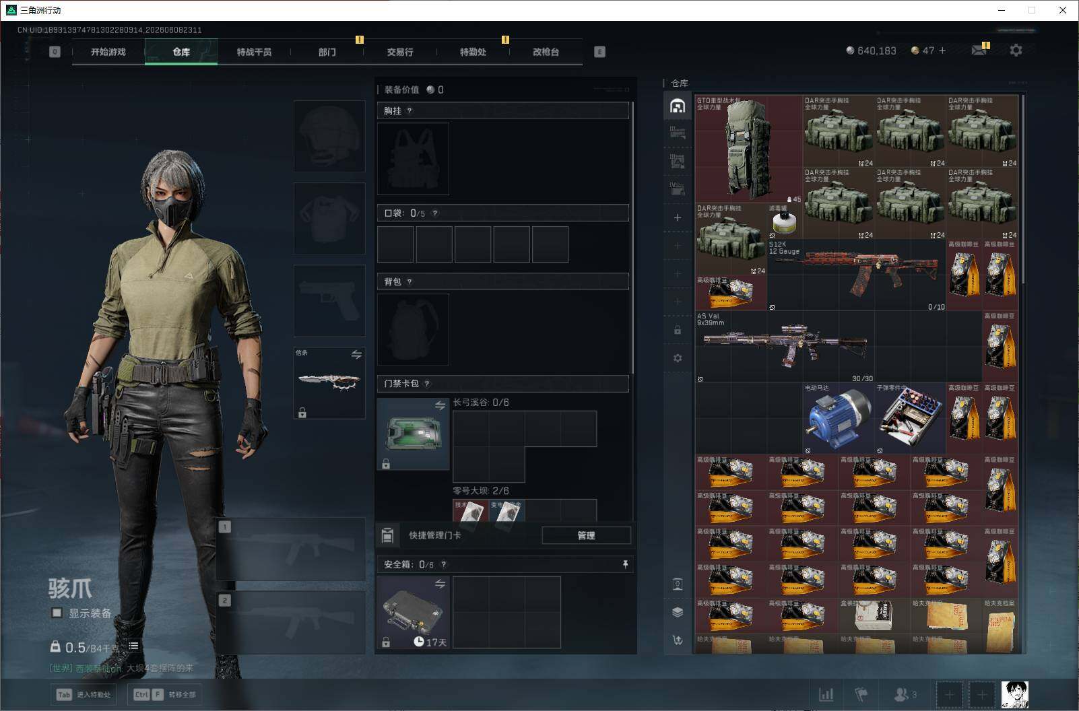Select the 电动马达 electric motor item

coord(838,418)
